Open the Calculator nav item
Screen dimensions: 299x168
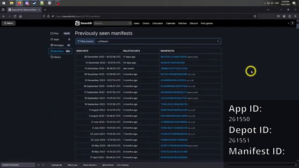pos(157,23)
